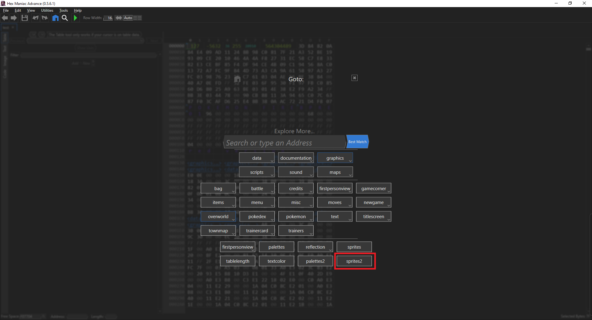Click the Search or type an Address field
The image size is (592, 320).
284,143
